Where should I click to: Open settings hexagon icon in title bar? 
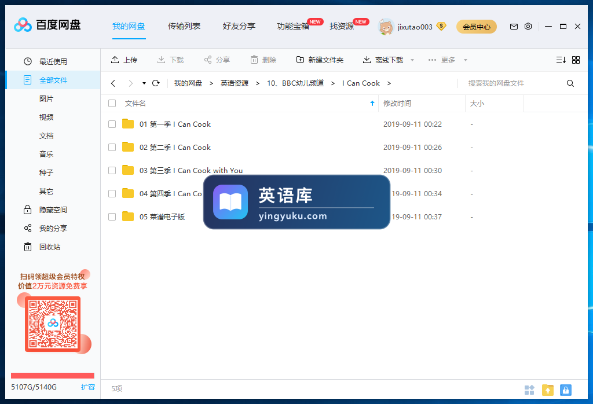coord(528,27)
